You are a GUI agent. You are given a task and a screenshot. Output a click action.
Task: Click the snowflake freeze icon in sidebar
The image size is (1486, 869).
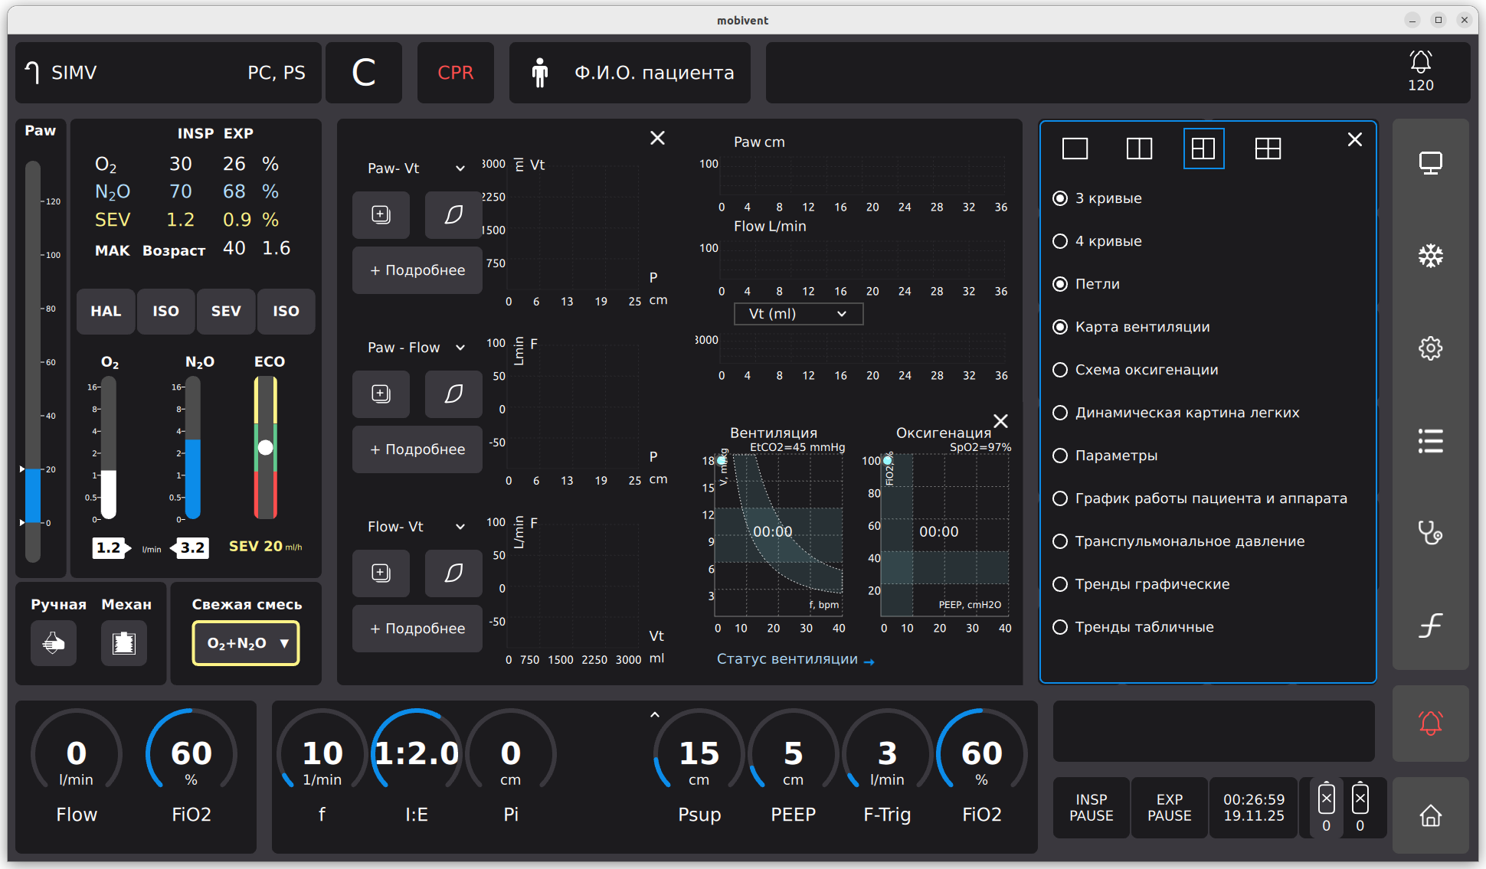pos(1430,256)
